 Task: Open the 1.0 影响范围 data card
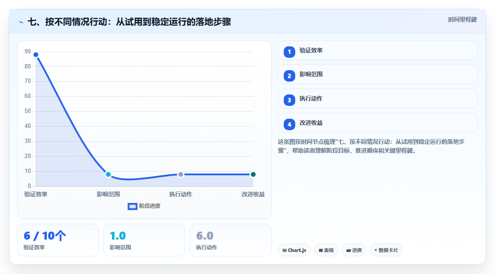[144, 240]
